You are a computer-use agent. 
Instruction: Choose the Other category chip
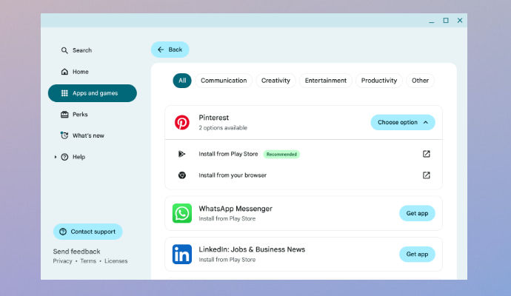click(x=420, y=81)
